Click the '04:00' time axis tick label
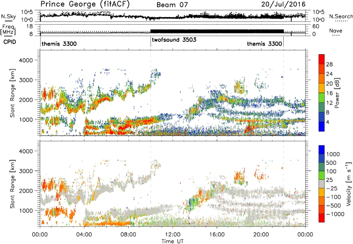 click(x=84, y=235)
